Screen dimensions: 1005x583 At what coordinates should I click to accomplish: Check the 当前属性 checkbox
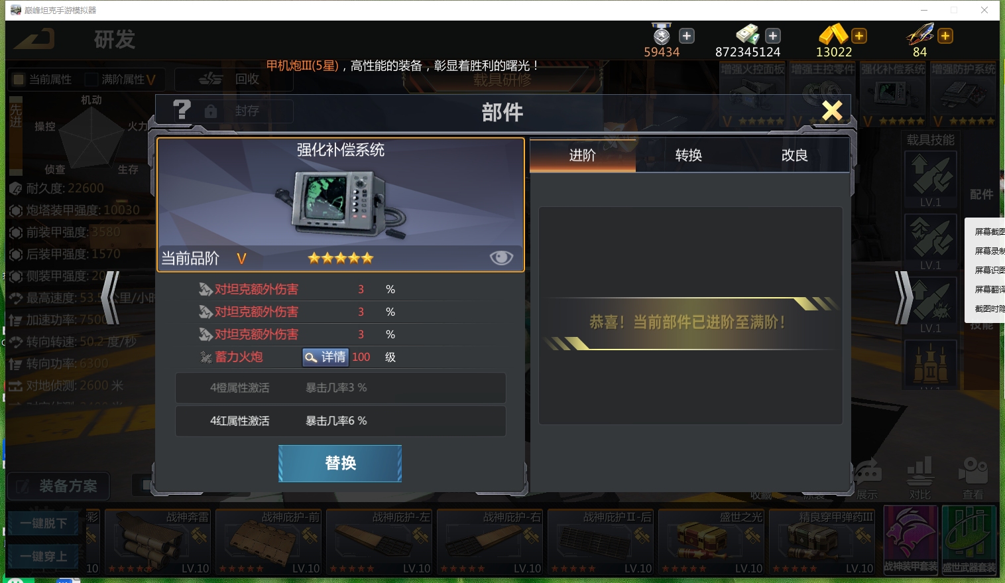point(19,80)
